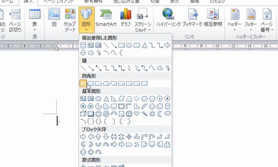The width and height of the screenshot is (278, 167).
Task: Expand the ヘッダー header menu
Action: coord(234,20)
